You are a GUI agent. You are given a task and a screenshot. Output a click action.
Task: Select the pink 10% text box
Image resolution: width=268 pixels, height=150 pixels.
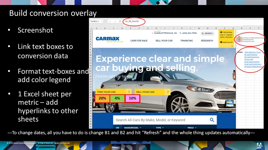(132, 98)
